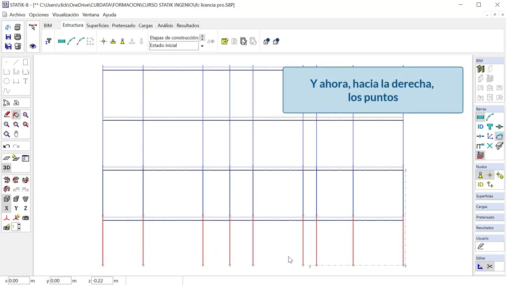This screenshot has width=506, height=285.
Task: Switch to the Superficies tab
Action: (x=98, y=25)
